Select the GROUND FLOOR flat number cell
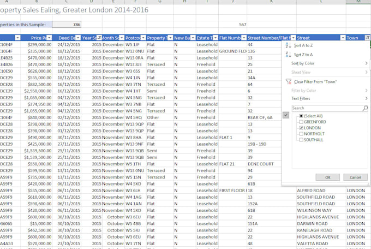The width and height of the screenshot is (371, 249). 232,51
